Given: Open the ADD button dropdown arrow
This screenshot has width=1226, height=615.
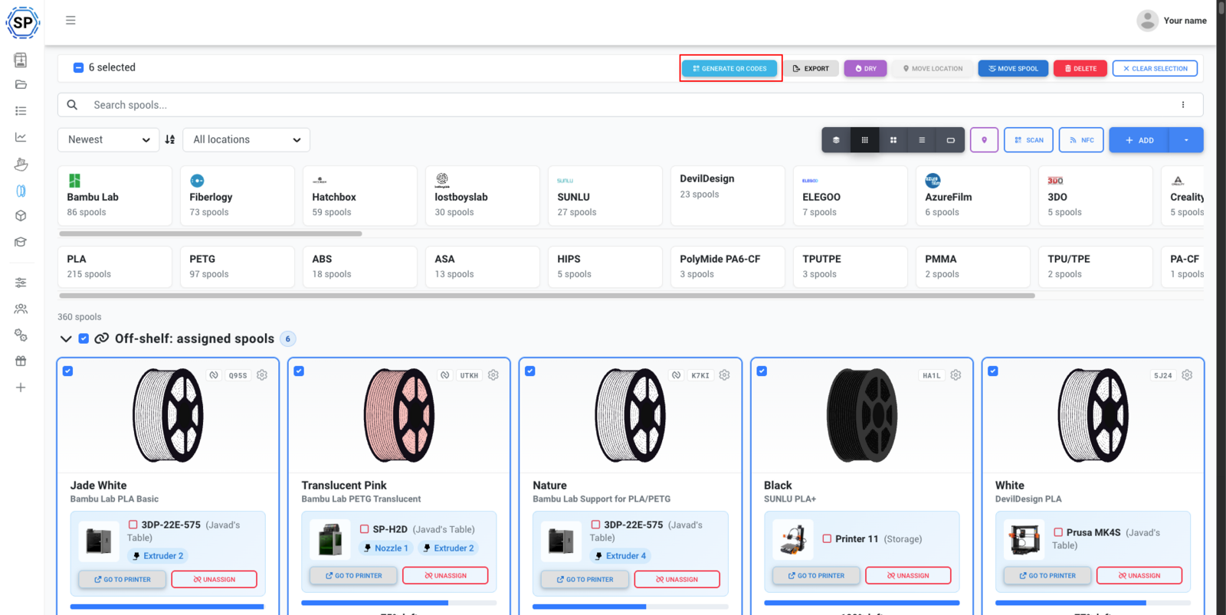Looking at the screenshot, I should coord(1186,140).
